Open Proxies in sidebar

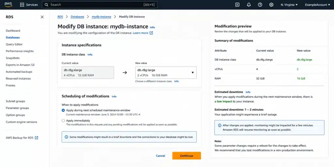pos(10,85)
